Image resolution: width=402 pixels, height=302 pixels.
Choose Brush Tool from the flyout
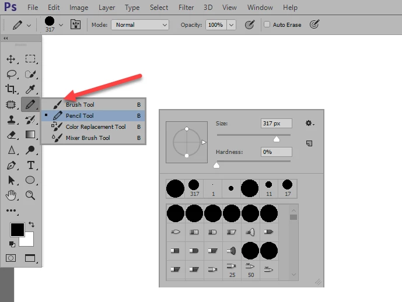pos(93,104)
